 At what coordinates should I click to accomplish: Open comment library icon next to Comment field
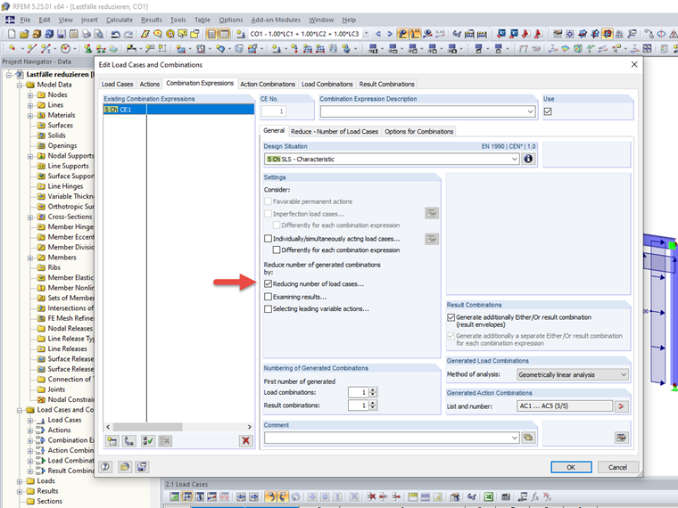click(x=528, y=438)
